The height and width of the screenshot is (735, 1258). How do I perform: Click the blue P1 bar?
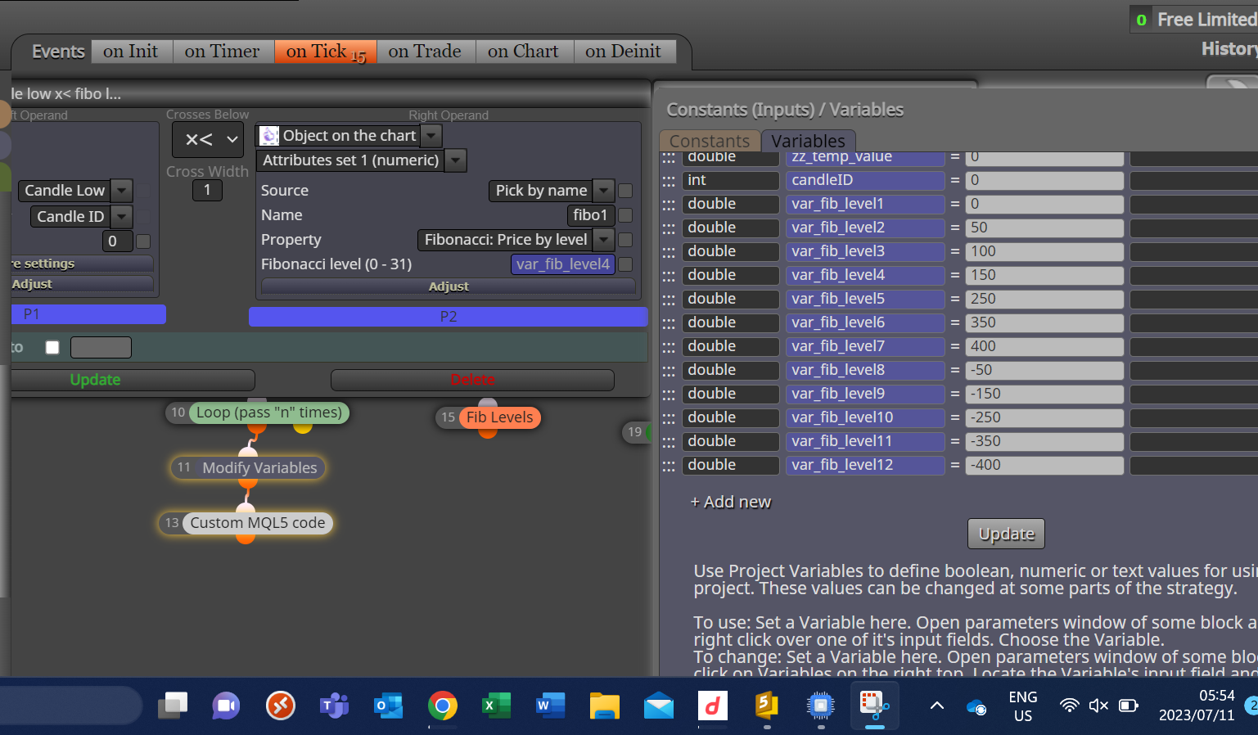click(88, 314)
